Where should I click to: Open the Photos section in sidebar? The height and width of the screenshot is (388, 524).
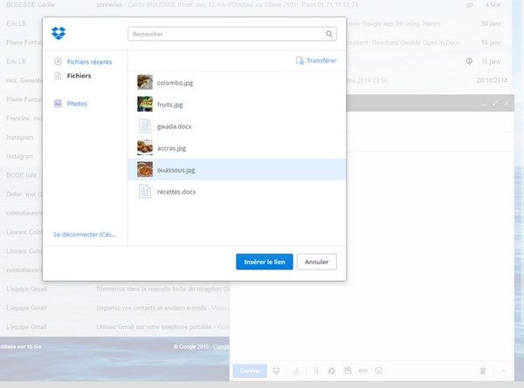(77, 104)
